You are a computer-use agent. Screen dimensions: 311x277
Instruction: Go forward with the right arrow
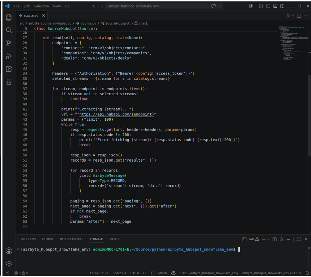101,6
